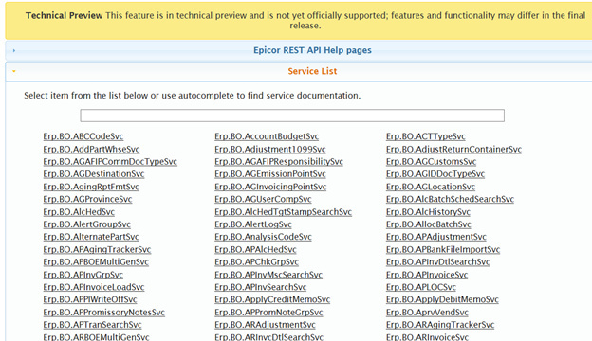
Task: Open Erp.BO.APBankFileImportSvc service page
Action: pyautogui.click(x=443, y=250)
